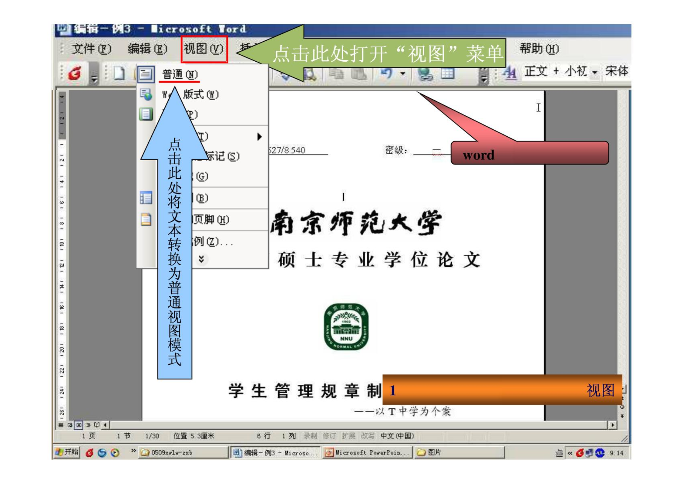Open the 帮助(H) menu
This screenshot has width=683, height=484.
click(539, 49)
